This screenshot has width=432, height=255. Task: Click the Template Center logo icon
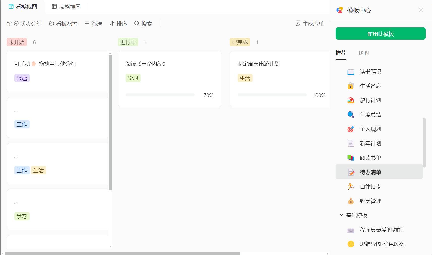[340, 10]
